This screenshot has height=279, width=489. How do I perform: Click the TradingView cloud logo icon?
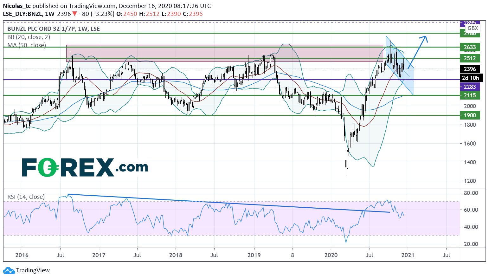(x=9, y=270)
